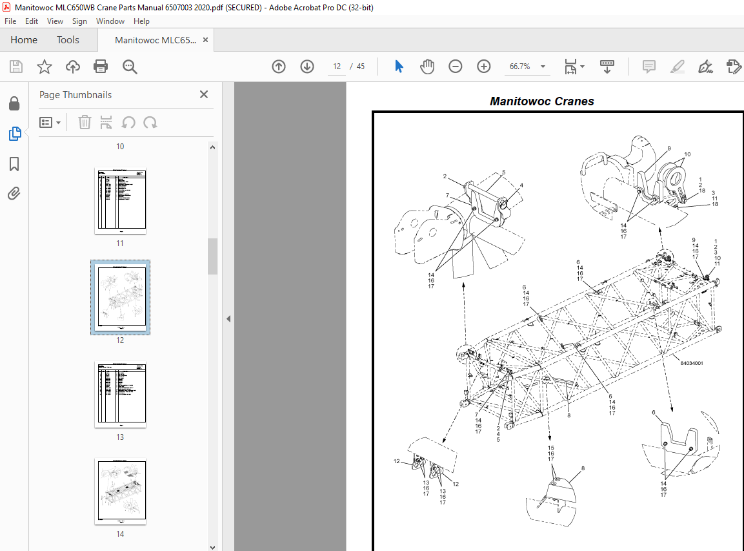
Task: Select page 12 thumbnail
Action: tap(121, 297)
